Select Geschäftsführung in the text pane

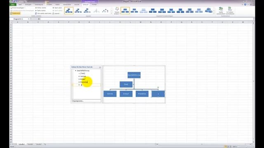point(83,71)
